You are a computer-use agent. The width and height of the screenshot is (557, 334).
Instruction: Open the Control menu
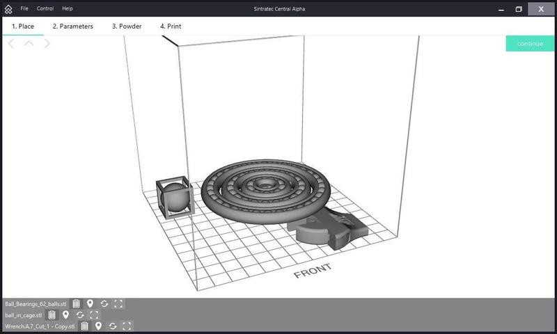[45, 8]
